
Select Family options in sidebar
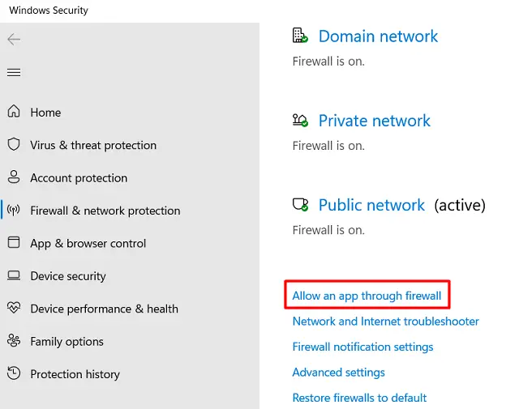66,342
